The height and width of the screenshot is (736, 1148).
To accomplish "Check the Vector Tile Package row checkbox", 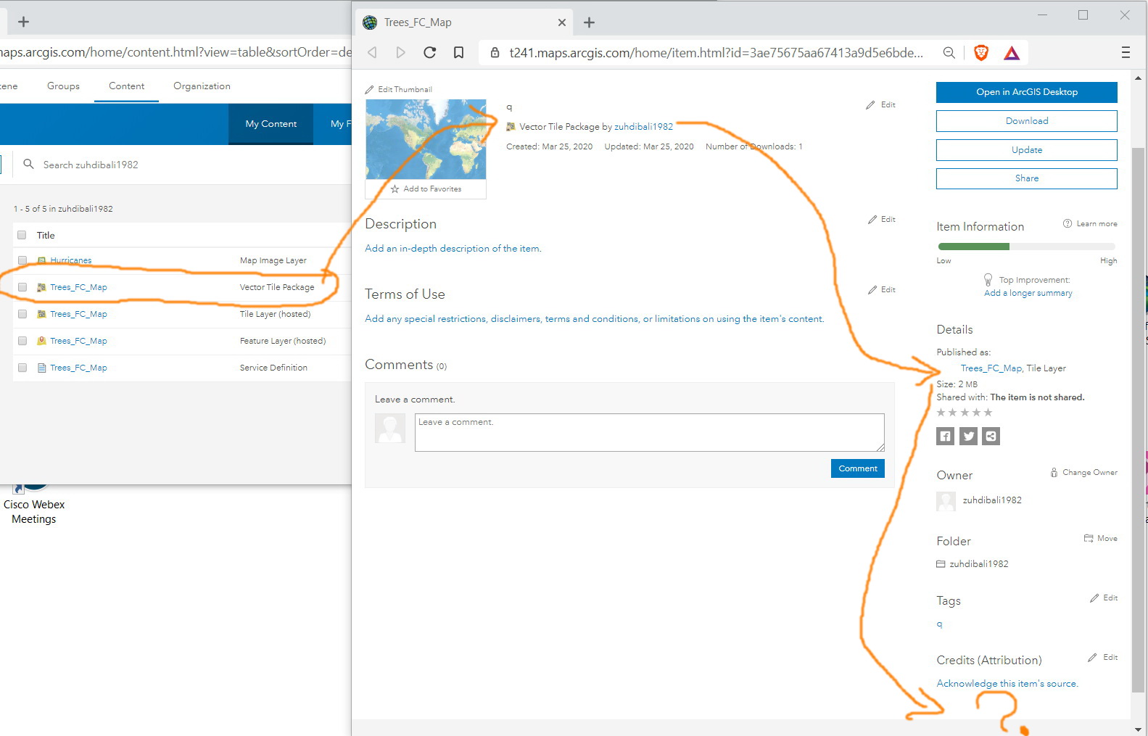I will 22,287.
